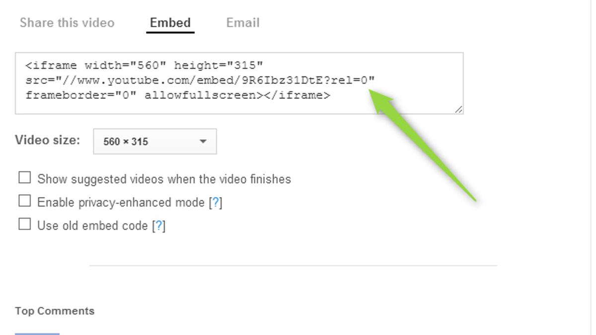Enable Show suggested videos checkbox
This screenshot has height=335, width=596.
click(x=24, y=178)
